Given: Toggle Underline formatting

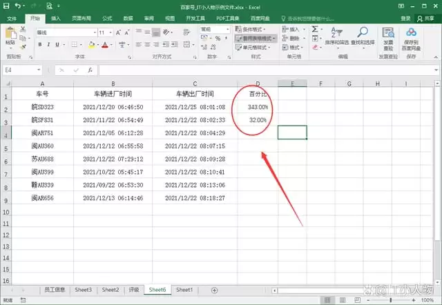Looking at the screenshot, I should coord(57,44).
